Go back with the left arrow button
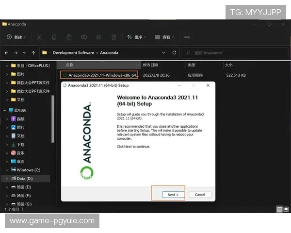This screenshot has width=291, height=233. 6,53
